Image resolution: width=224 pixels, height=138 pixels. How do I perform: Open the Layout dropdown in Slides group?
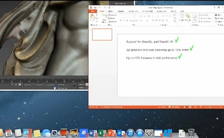[113, 15]
